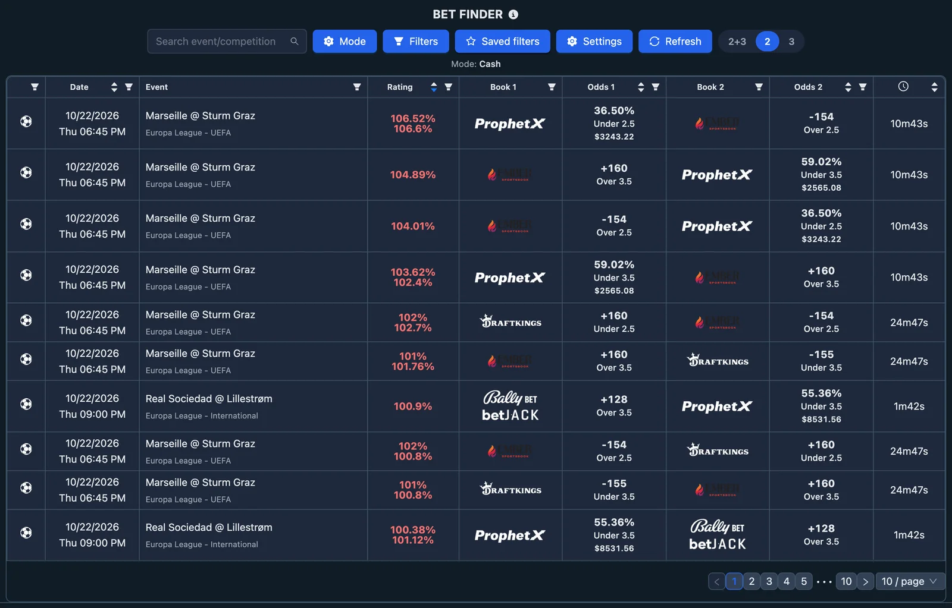The image size is (952, 608).
Task: Sort the time column with arrows
Action: [935, 87]
